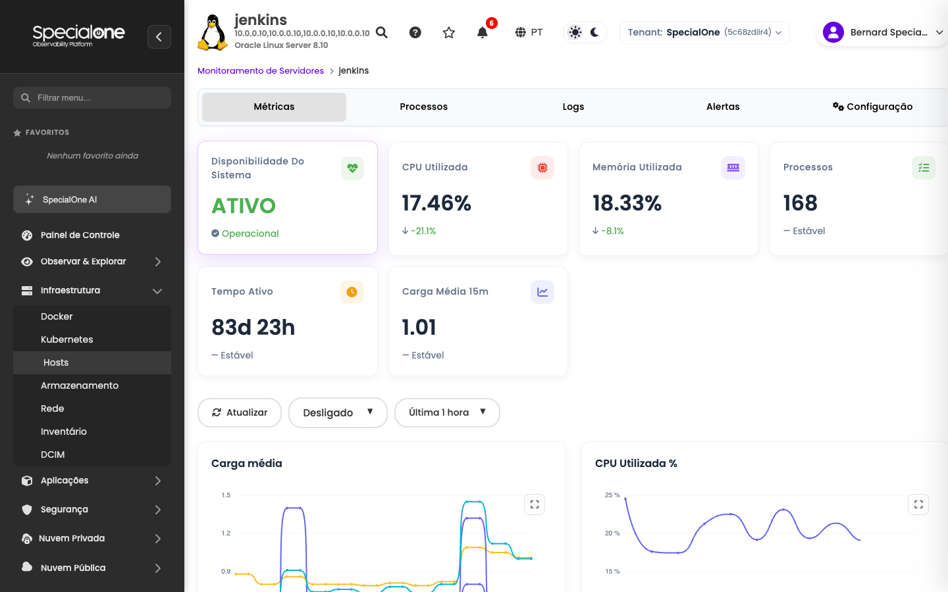948x592 pixels.
Task: Click the 17.46% CPU value
Action: tap(436, 203)
